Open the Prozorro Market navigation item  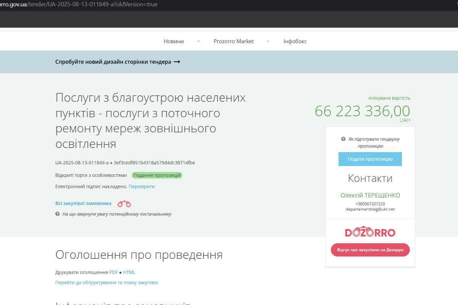[234, 41]
